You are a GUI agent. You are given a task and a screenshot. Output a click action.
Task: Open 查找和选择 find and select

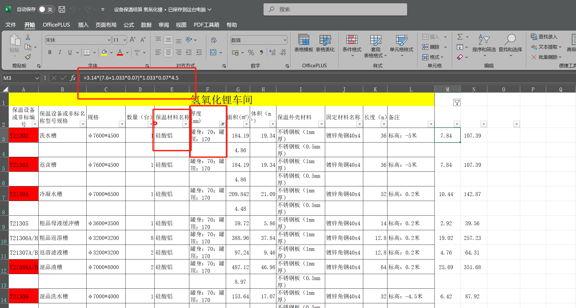tap(510, 46)
